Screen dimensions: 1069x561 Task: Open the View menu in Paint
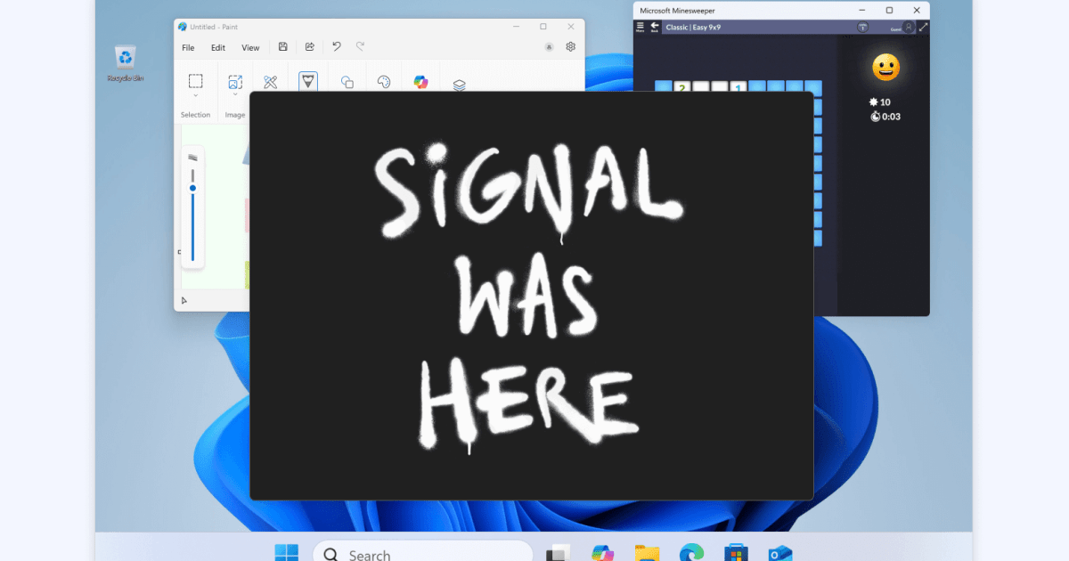pyautogui.click(x=250, y=48)
